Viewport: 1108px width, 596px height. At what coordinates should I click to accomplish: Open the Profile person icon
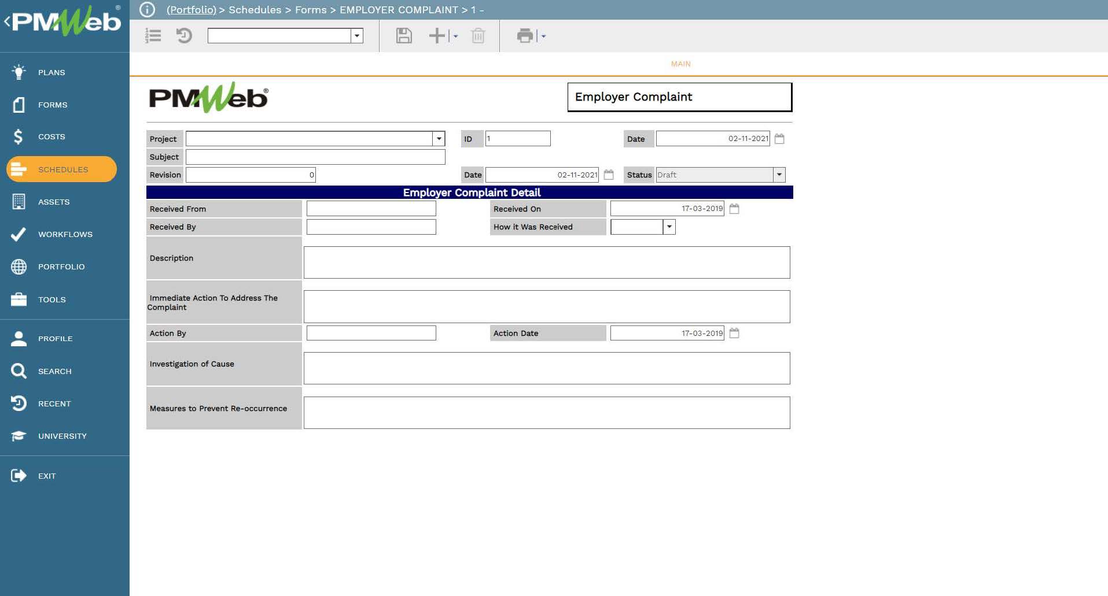tap(19, 339)
